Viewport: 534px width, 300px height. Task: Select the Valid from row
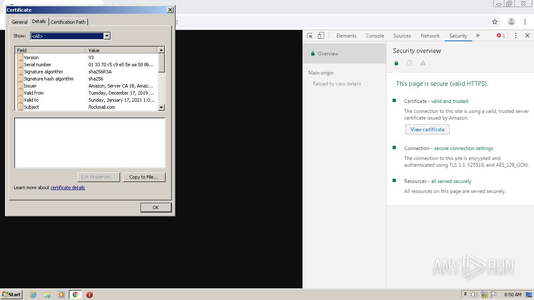[86, 93]
